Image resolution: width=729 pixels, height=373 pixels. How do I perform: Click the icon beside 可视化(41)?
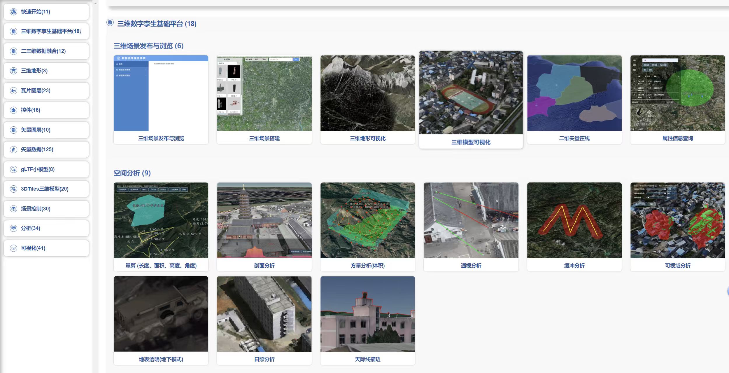coord(13,248)
